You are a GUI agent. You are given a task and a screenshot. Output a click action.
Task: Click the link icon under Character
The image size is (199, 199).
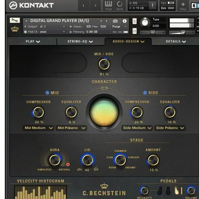coord(104,88)
